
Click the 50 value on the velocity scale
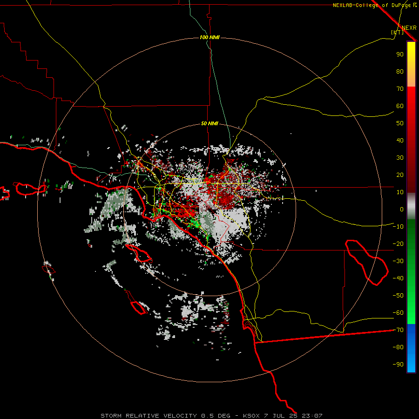click(400, 123)
